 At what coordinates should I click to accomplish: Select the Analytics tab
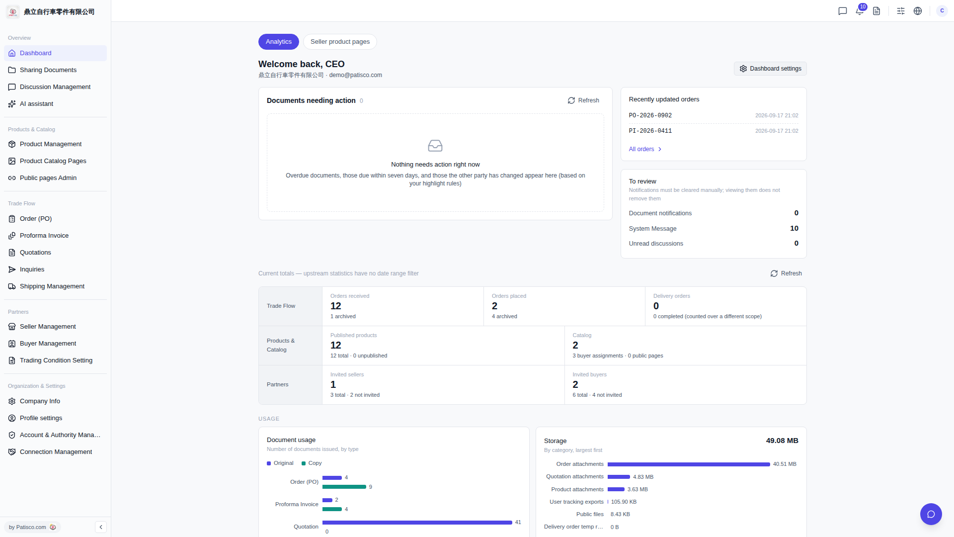[x=279, y=42]
